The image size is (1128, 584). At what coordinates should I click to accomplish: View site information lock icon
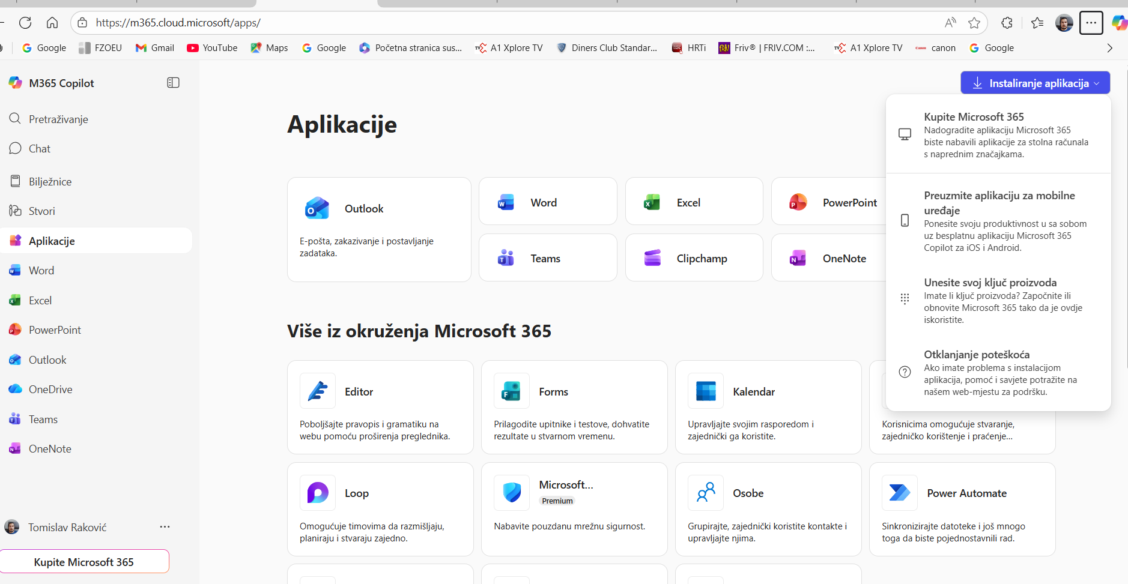[83, 23]
